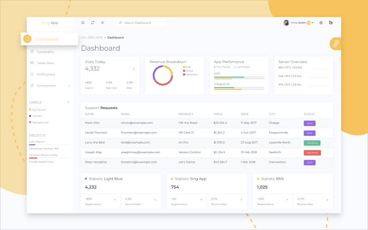Open Notifications in the sidebar
Image resolution: width=368 pixels, height=230 pixels.
pos(46,74)
